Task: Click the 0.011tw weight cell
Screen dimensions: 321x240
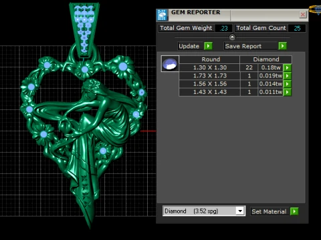Action: (x=271, y=92)
